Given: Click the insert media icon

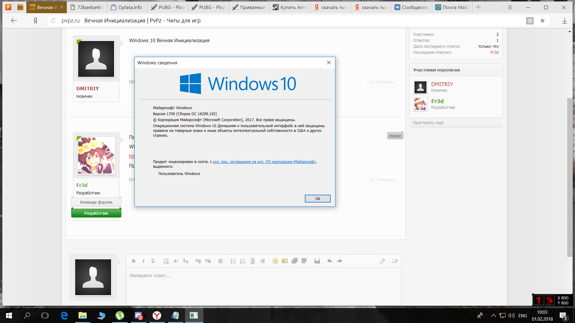Looking at the screenshot, I should (294, 261).
